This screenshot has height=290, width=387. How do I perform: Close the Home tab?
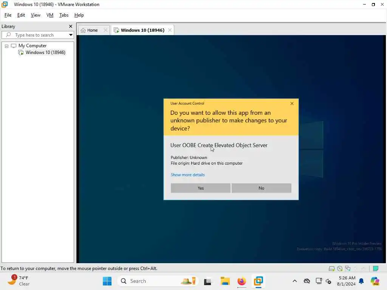click(x=105, y=30)
